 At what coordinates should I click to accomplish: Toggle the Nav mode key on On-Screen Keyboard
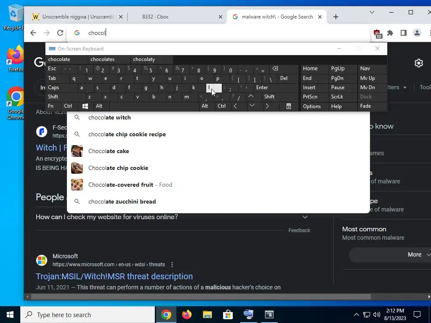(x=372, y=69)
